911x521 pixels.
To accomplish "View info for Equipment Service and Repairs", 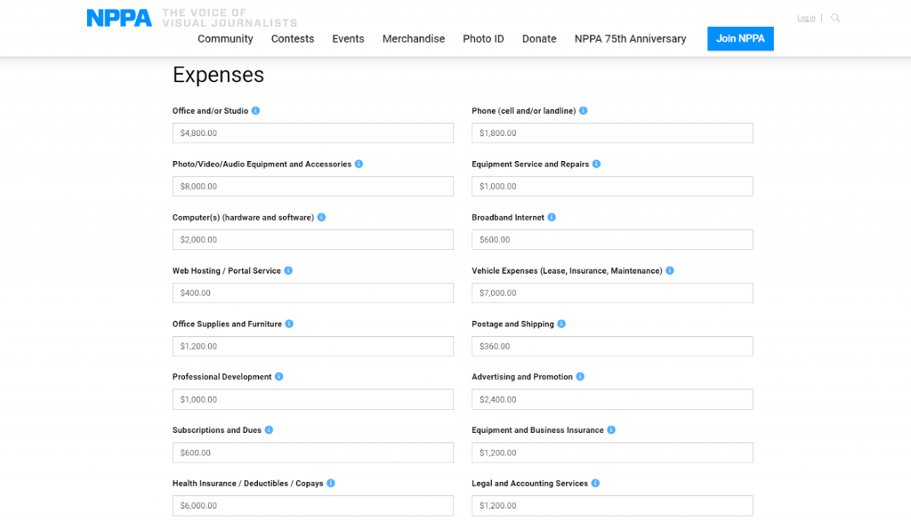I will 596,164.
